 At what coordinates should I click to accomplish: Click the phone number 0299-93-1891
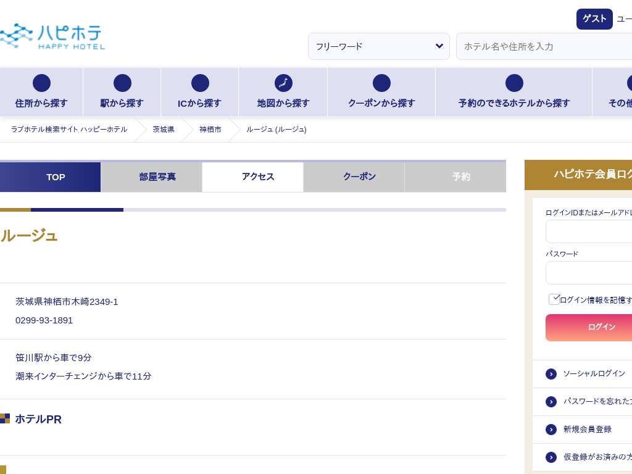point(44,320)
